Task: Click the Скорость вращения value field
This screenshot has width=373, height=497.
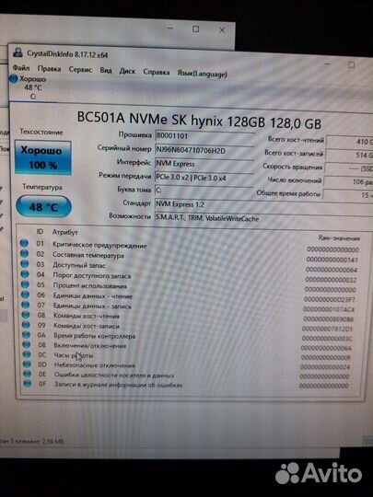Action: point(349,168)
